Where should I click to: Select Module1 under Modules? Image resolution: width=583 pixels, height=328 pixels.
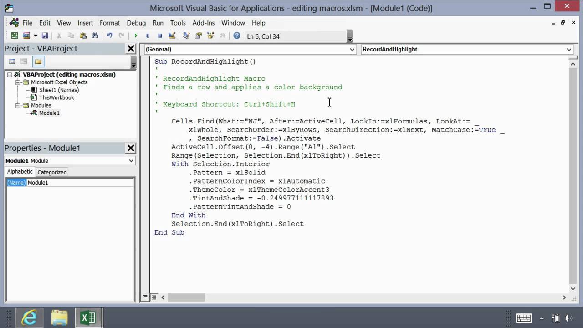pyautogui.click(x=49, y=113)
